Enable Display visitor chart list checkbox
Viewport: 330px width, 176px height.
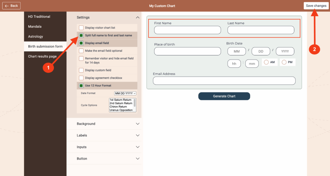[81, 28]
